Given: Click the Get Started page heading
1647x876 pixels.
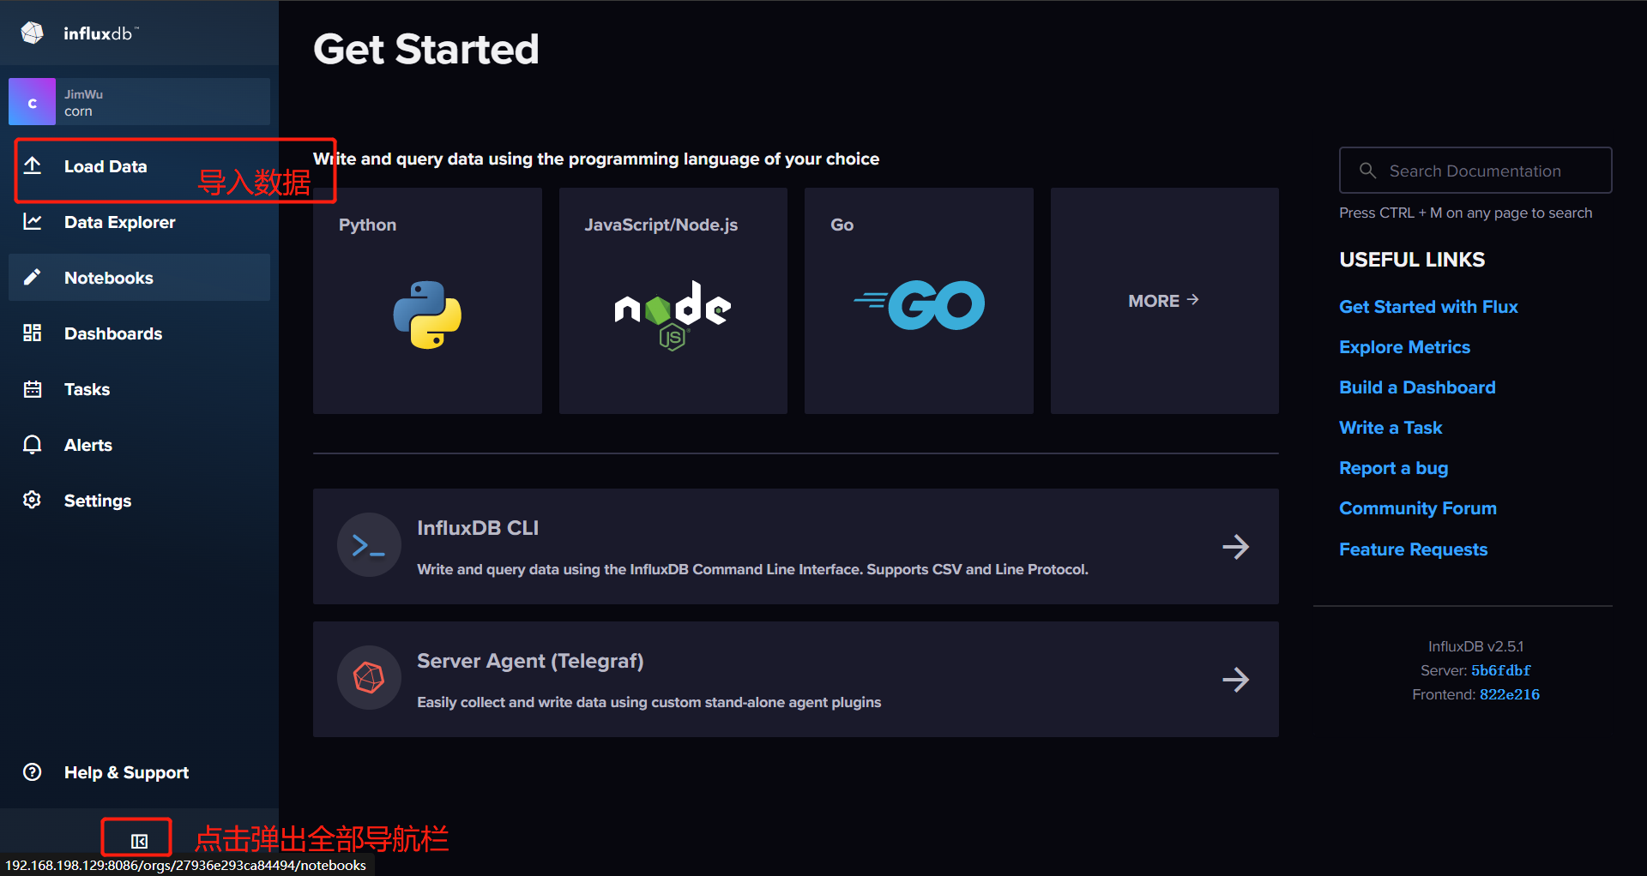Looking at the screenshot, I should [426, 49].
